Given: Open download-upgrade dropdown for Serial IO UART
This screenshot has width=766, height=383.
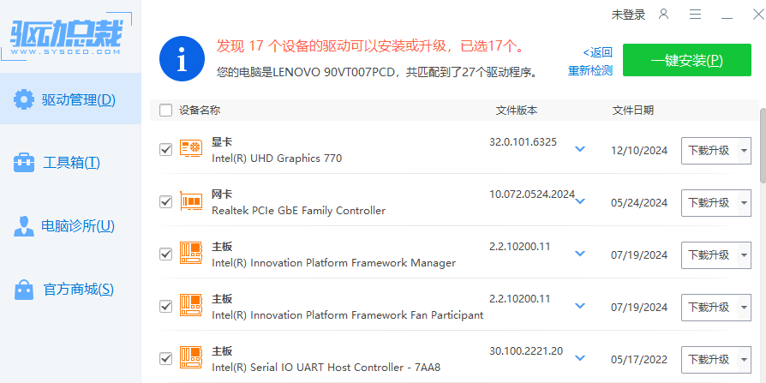Looking at the screenshot, I should tap(742, 359).
